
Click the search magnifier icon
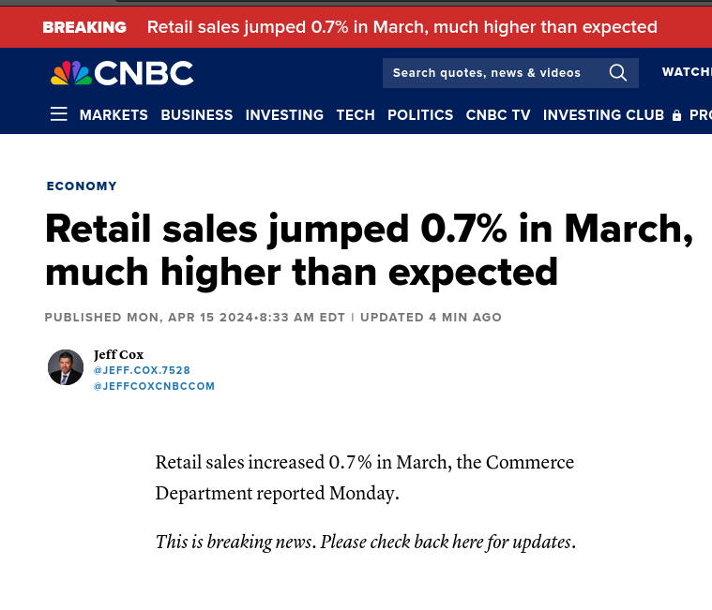pos(617,72)
